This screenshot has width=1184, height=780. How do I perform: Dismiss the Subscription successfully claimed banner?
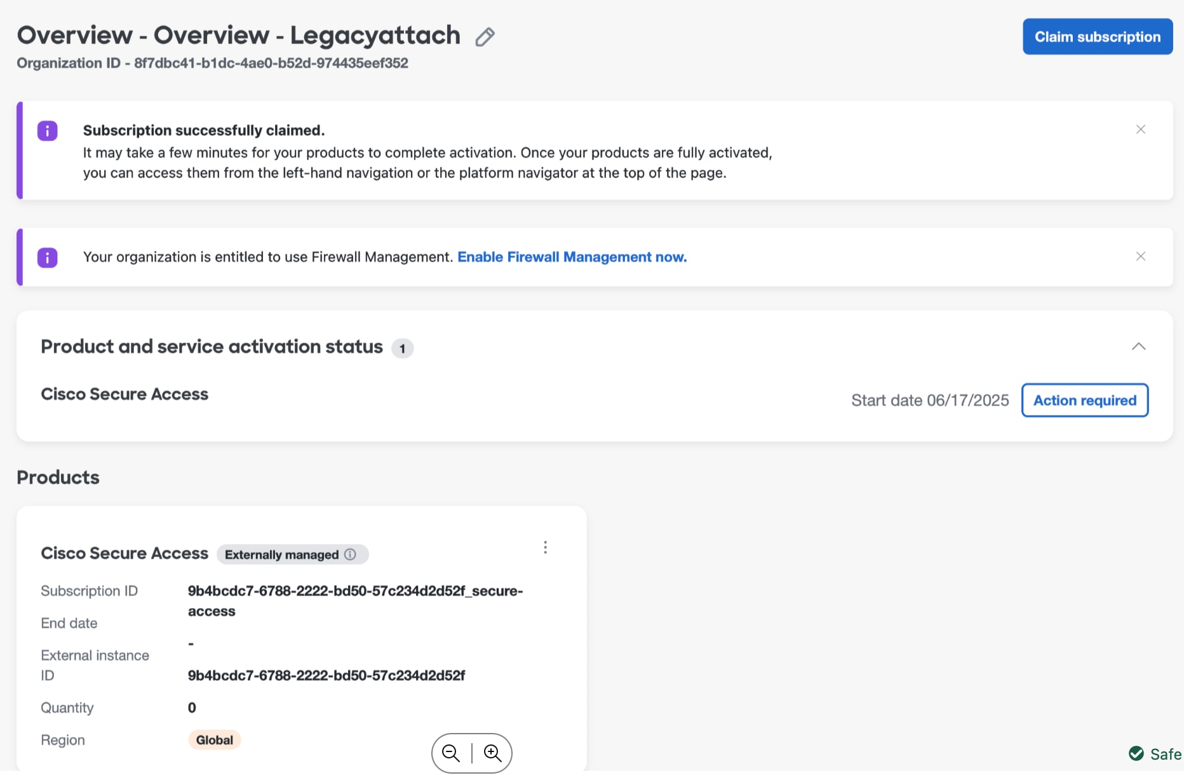tap(1141, 130)
